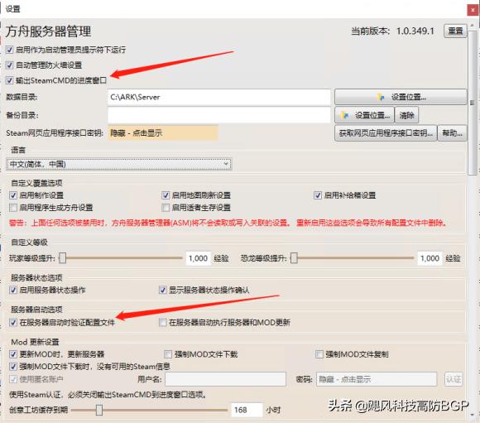Enable 启用程序生成方舟设置 checkbox
The height and width of the screenshot is (423, 480).
coord(13,208)
